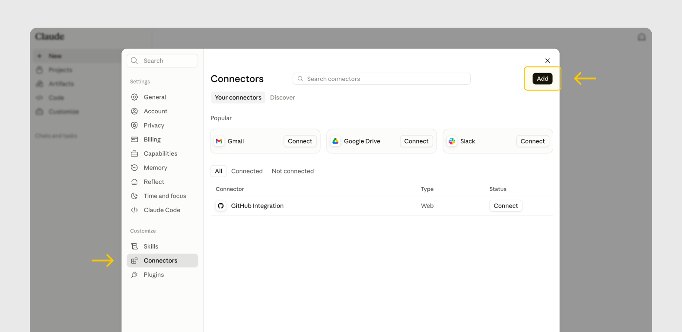Click the GitHub logo icon
Viewport: 682px width, 332px height.
point(221,206)
